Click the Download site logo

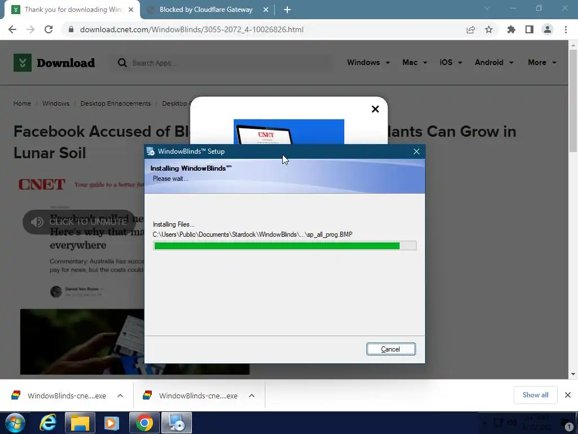coord(54,63)
